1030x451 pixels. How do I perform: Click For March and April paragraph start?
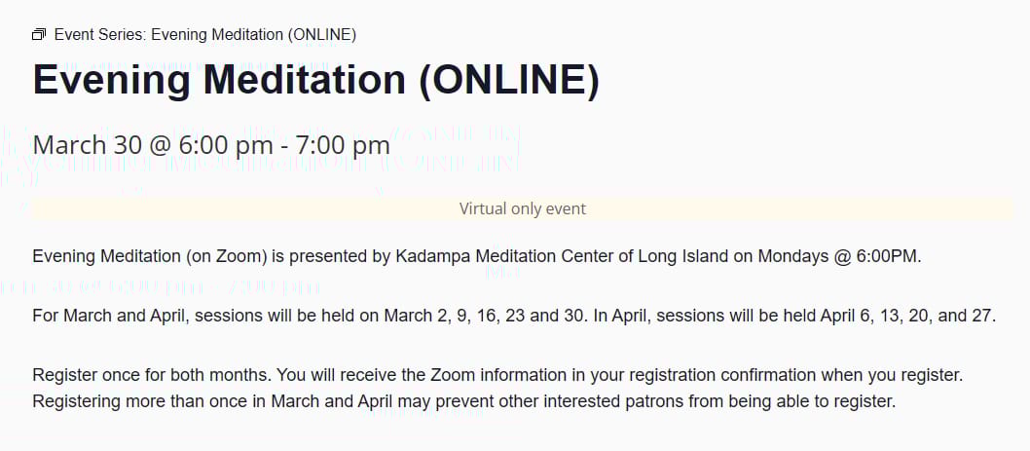coord(111,316)
